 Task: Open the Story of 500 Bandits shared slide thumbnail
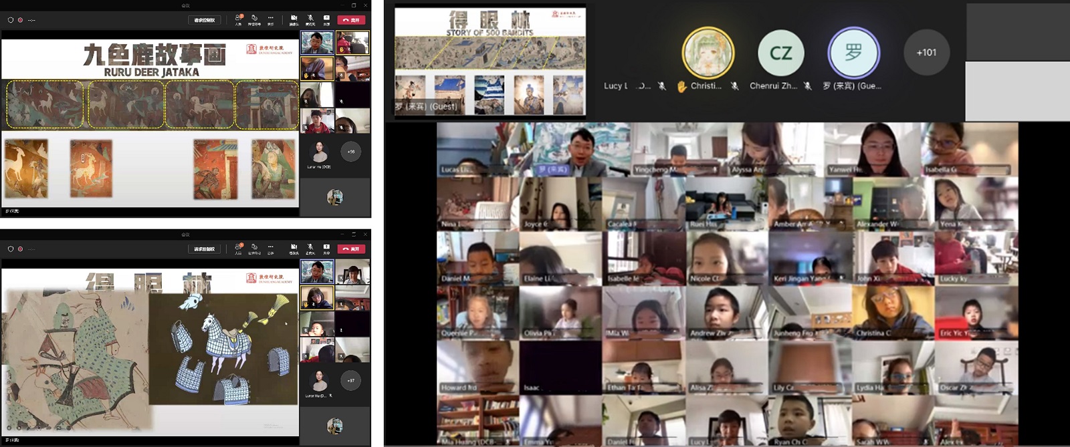[490, 61]
